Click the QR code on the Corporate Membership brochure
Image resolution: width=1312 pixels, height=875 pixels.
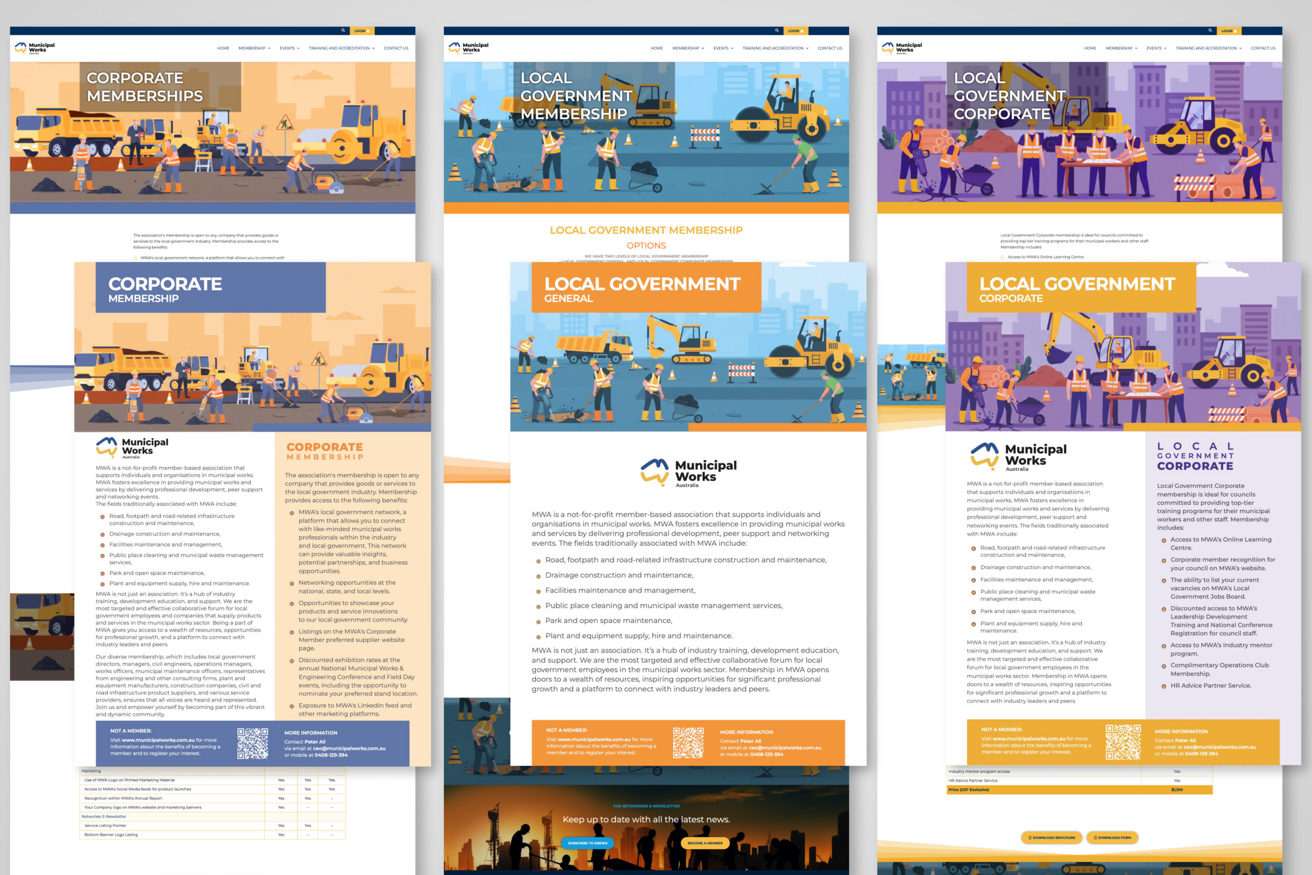252,743
